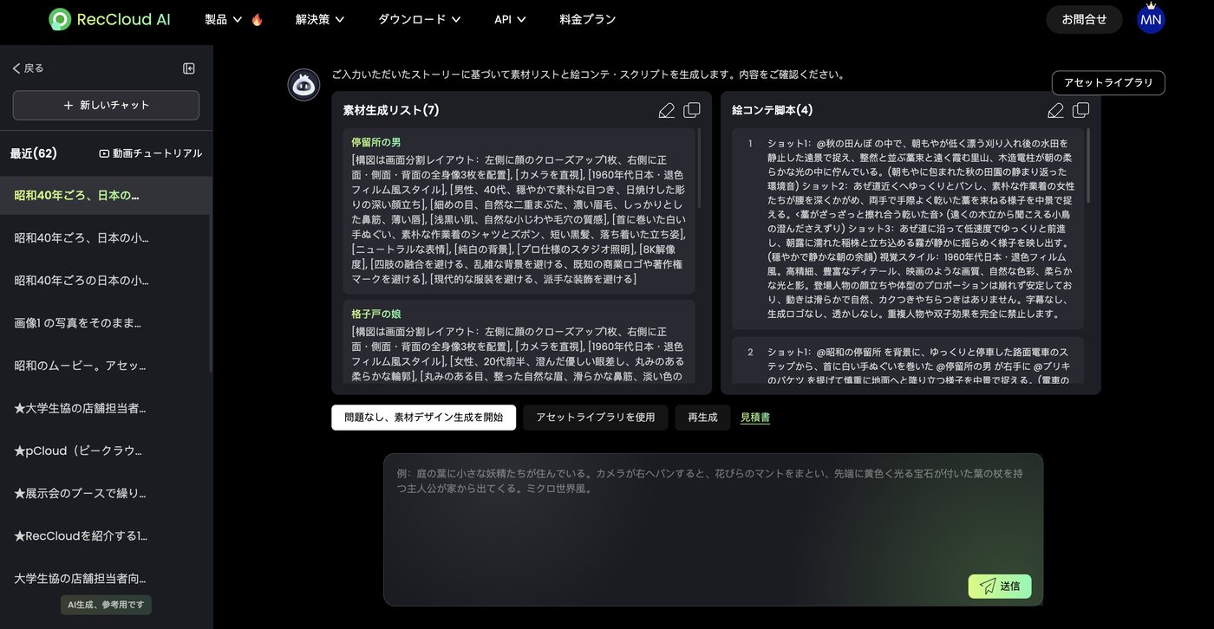Copy 素材生成リスト using the copy icon
1214x629 pixels.
click(x=692, y=110)
